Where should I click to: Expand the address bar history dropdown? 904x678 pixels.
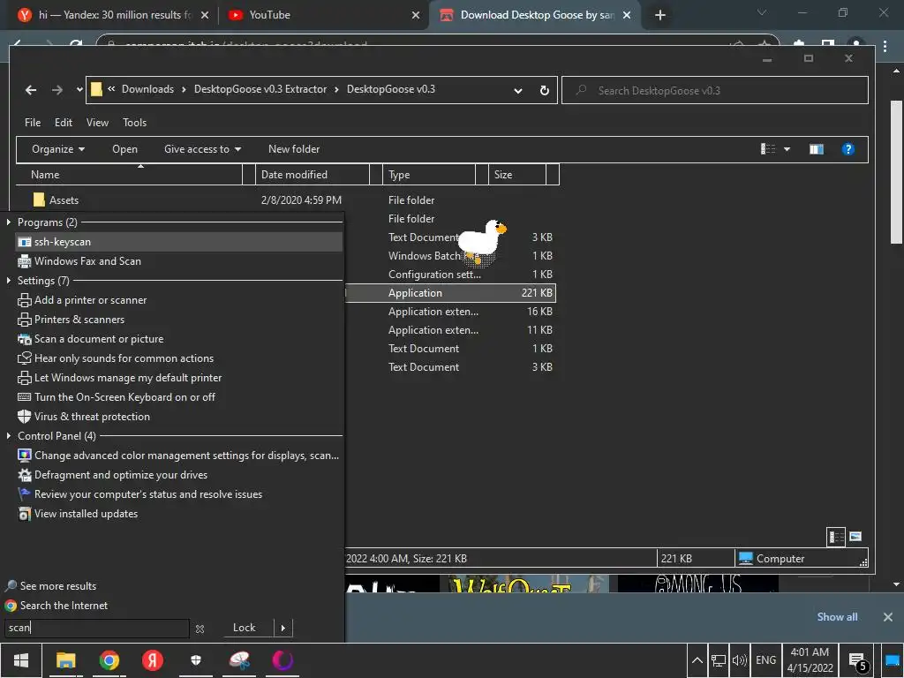point(517,90)
